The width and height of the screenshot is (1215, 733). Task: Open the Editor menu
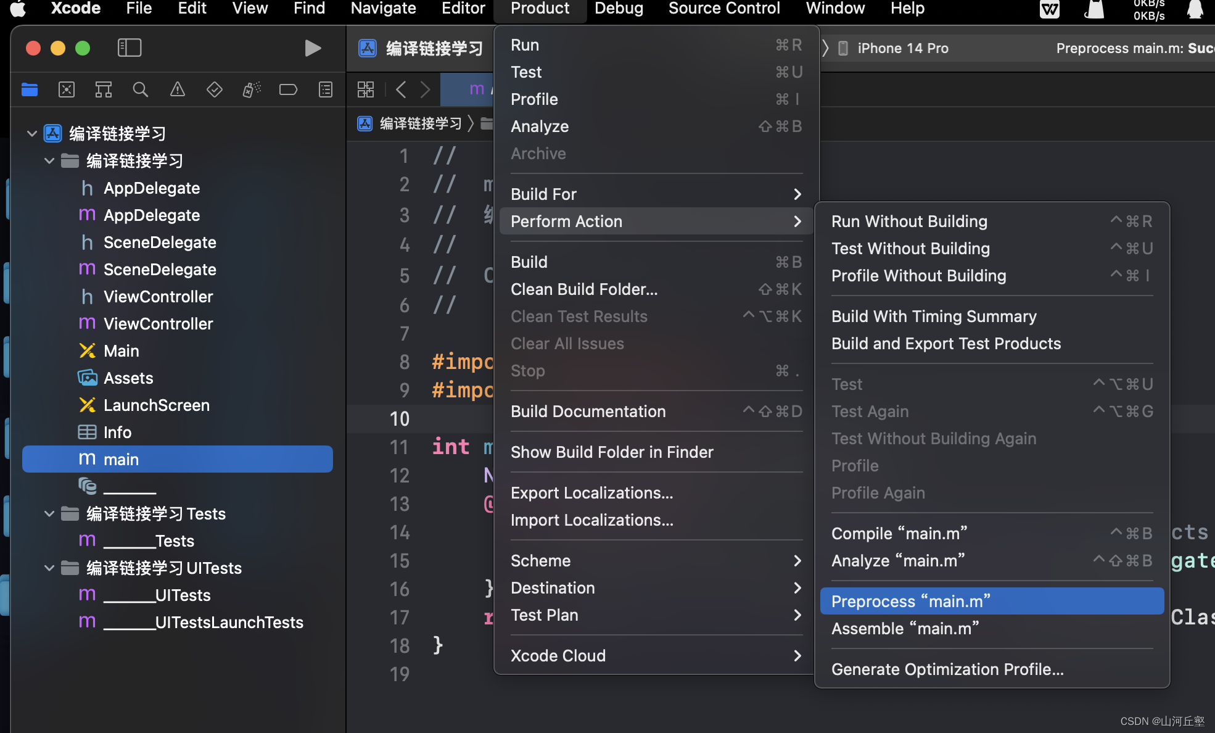tap(463, 9)
